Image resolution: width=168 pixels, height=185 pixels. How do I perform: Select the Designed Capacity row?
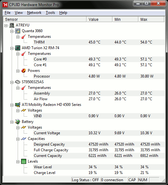[x=99, y=144]
